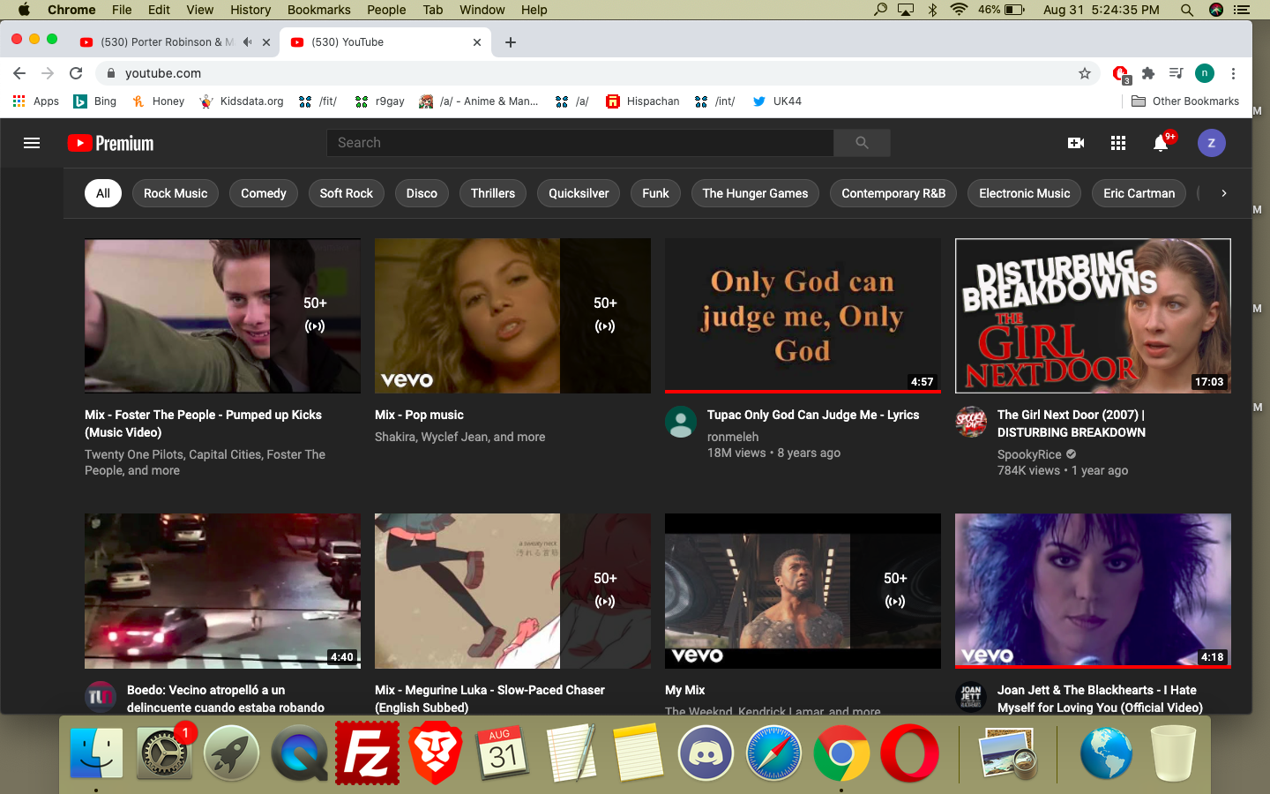This screenshot has width=1270, height=794.
Task: Reload the page
Action: (76, 73)
